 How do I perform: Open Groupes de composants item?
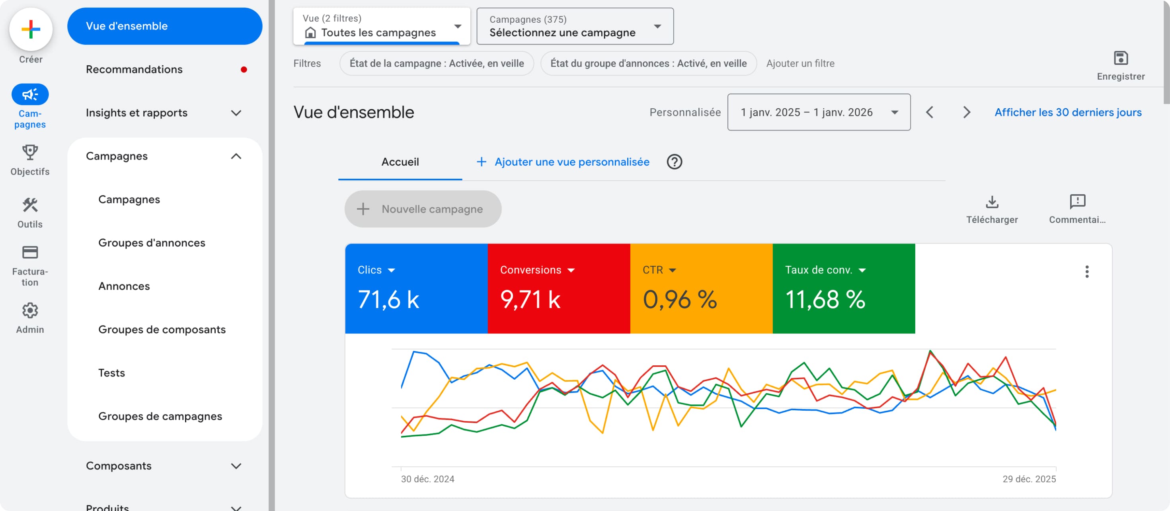tap(162, 329)
